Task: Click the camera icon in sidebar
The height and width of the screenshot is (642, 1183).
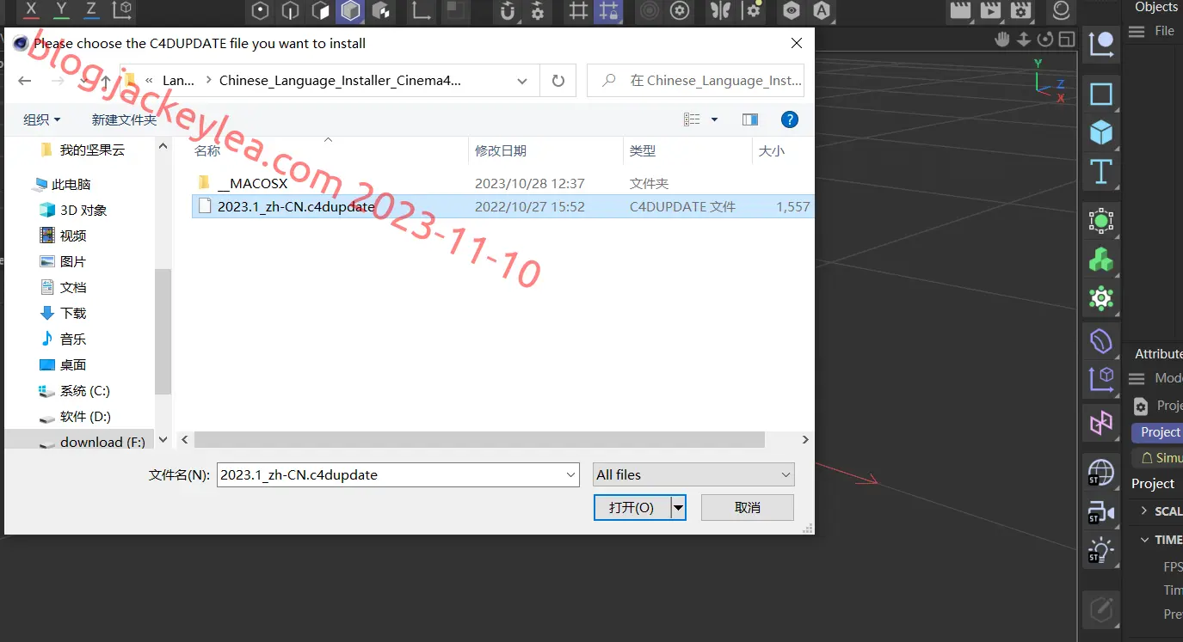Action: click(x=1100, y=511)
